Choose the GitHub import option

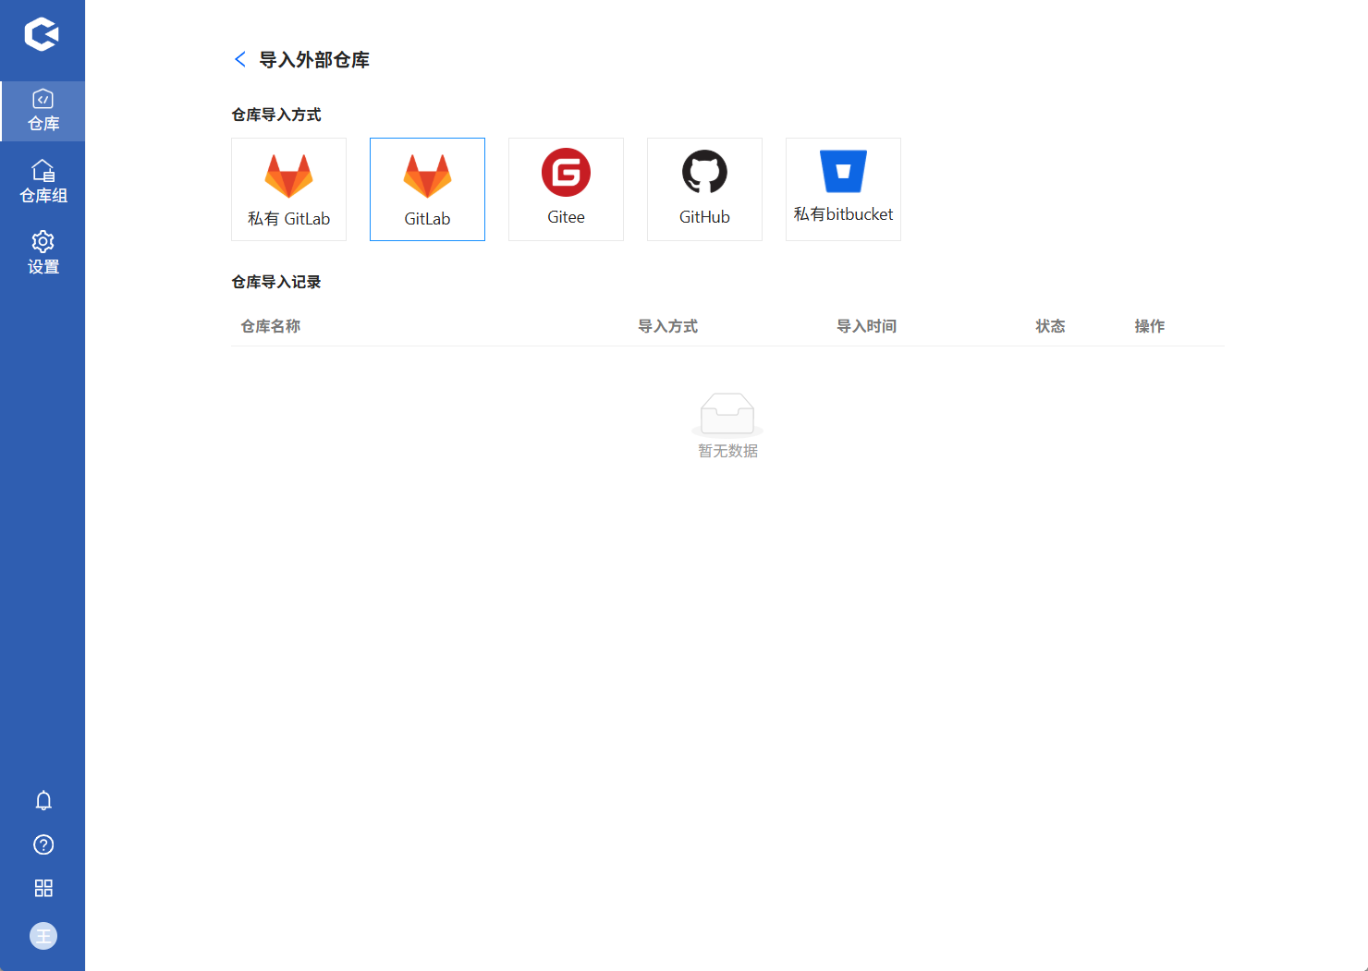704,189
